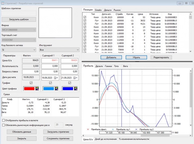Click the Сценарий 1 Волатильность input field
Screen dimensions: 194x144
click(x=50, y=66)
